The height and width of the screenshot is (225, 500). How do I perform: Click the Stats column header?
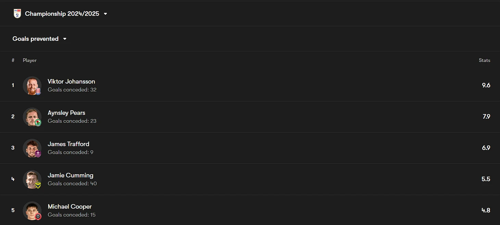(484, 60)
